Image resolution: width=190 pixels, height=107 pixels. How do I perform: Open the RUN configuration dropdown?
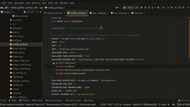pos(137,8)
